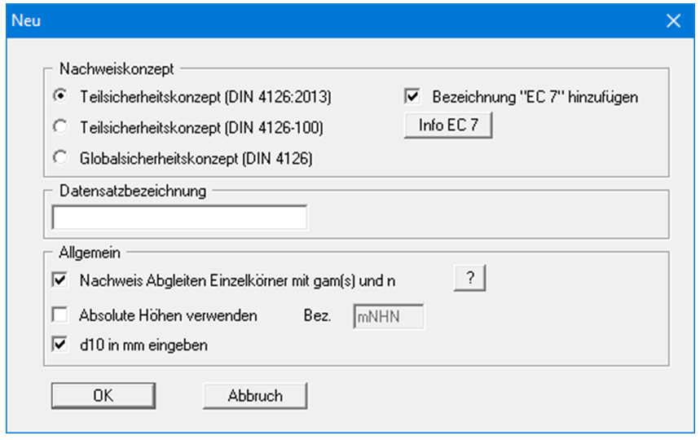
Task: Select Teilsicherheitskonzept (DIN 4126:2013) radio button
Action: tap(59, 97)
